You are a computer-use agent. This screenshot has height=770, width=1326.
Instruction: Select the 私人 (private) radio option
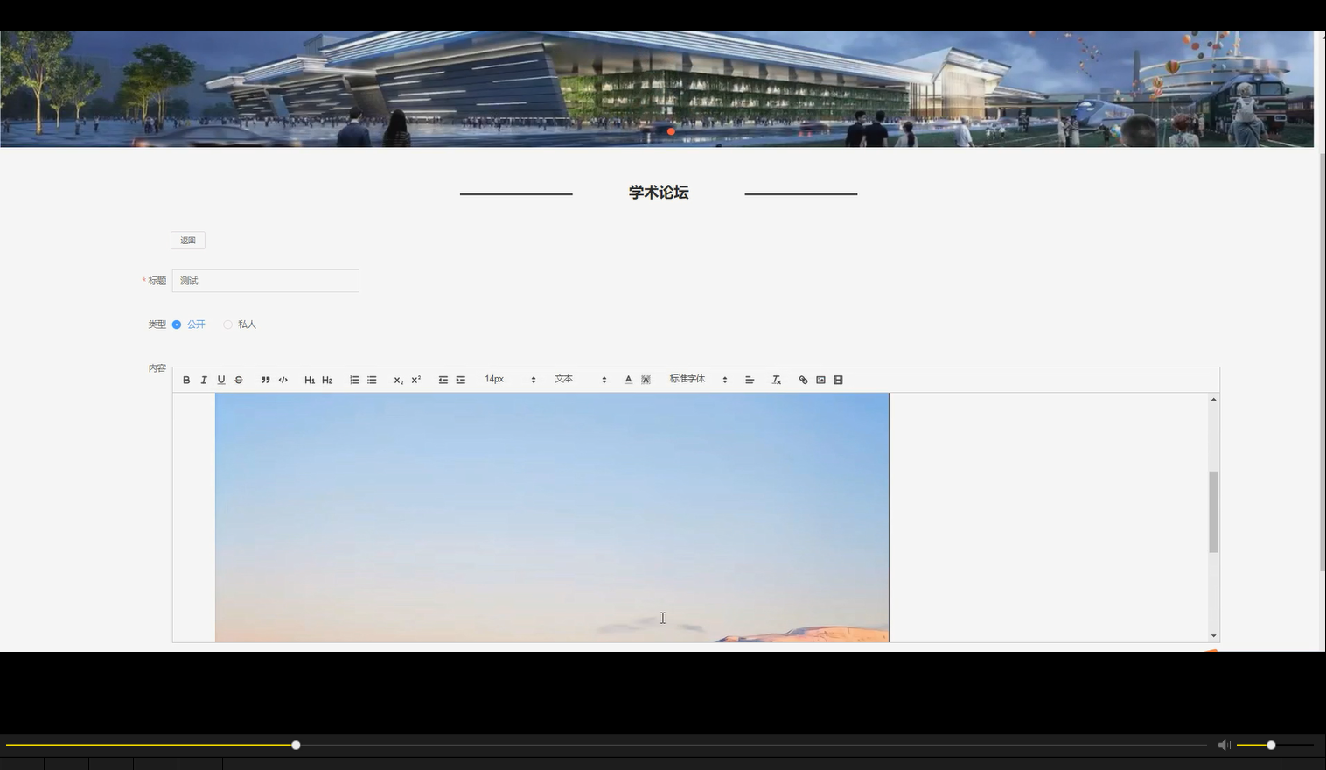pos(227,324)
